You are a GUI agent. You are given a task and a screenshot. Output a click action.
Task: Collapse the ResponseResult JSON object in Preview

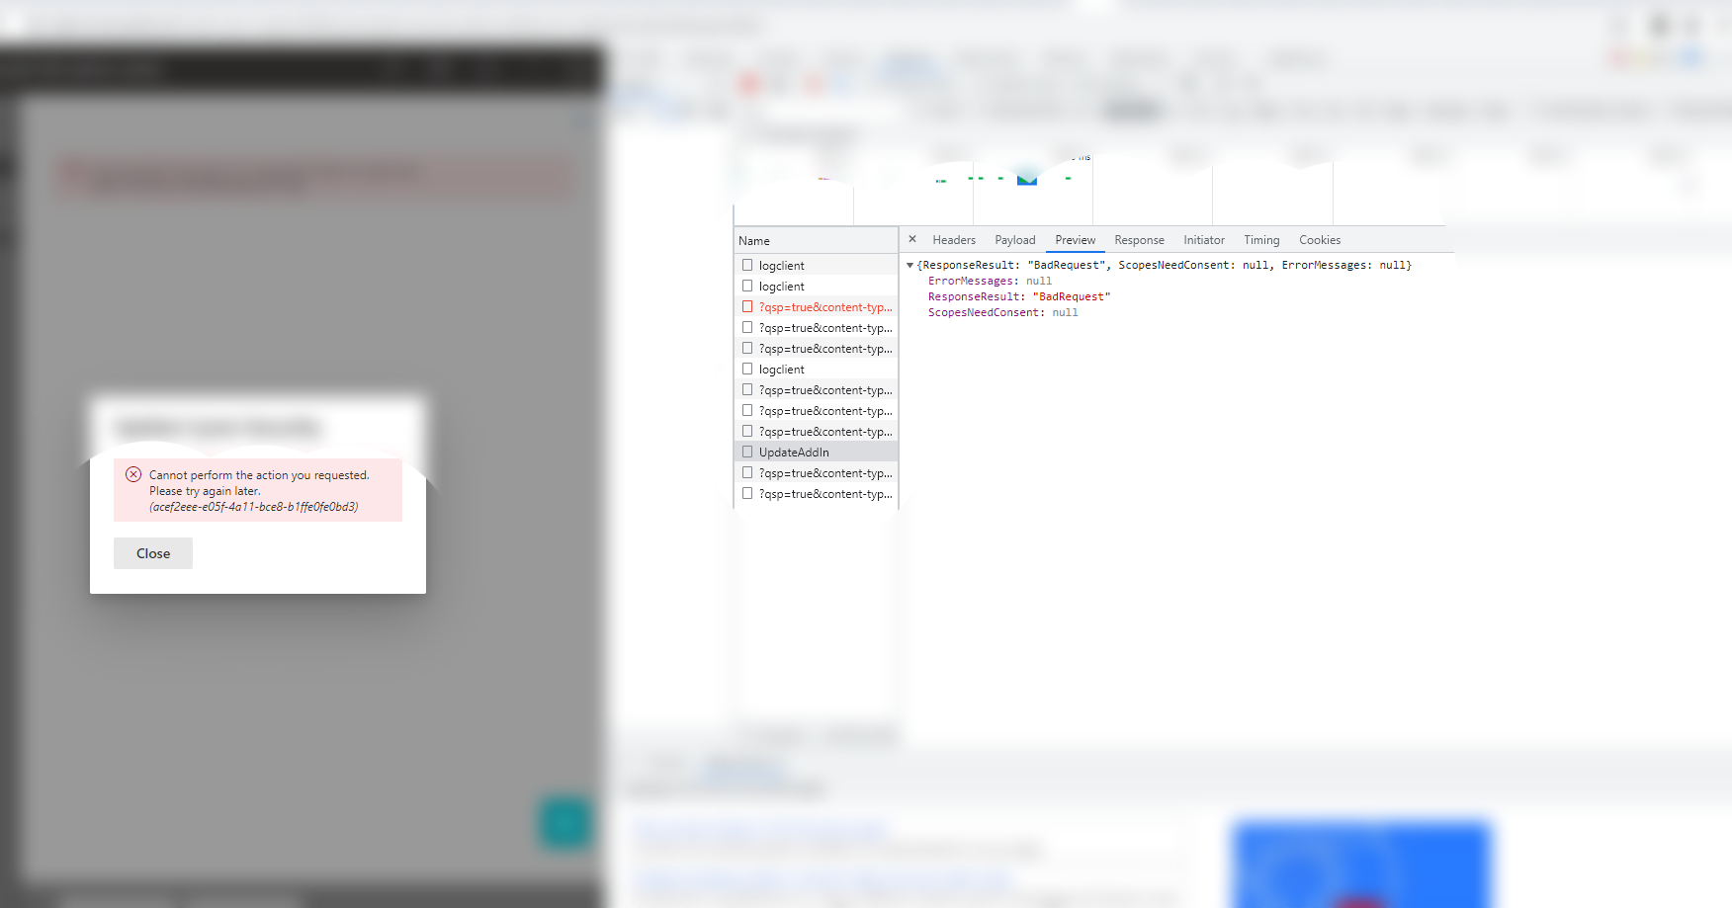pyautogui.click(x=910, y=265)
